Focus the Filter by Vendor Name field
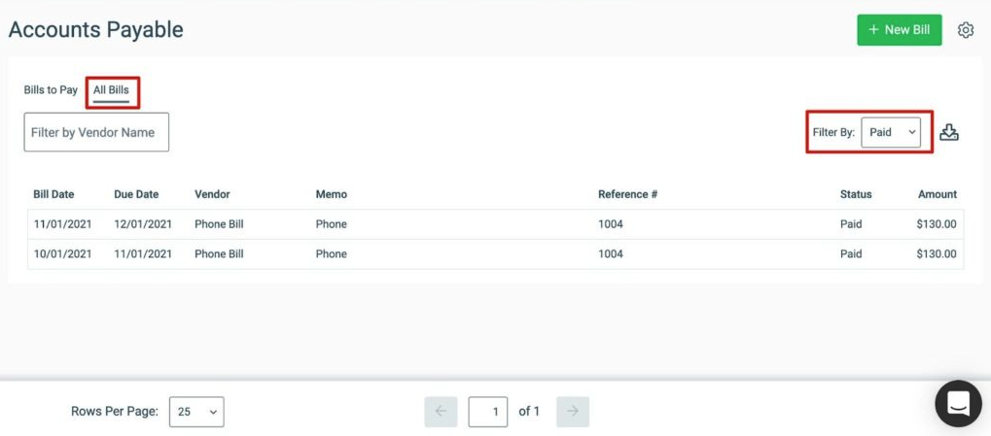This screenshot has height=436, width=991. click(96, 132)
